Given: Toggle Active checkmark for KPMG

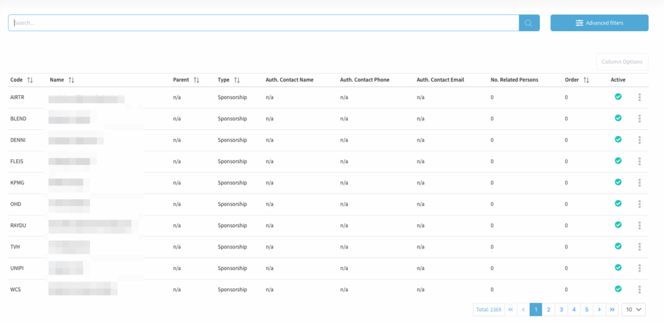Looking at the screenshot, I should (x=618, y=182).
